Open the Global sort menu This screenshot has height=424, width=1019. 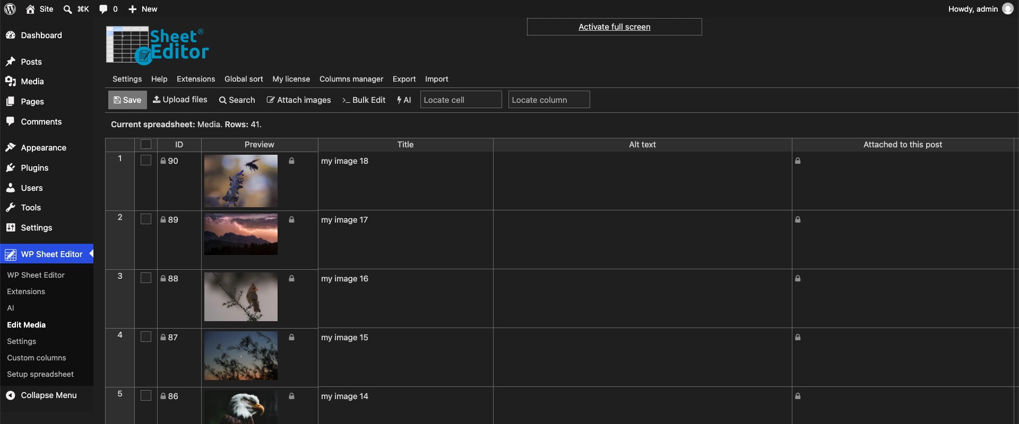(x=244, y=79)
